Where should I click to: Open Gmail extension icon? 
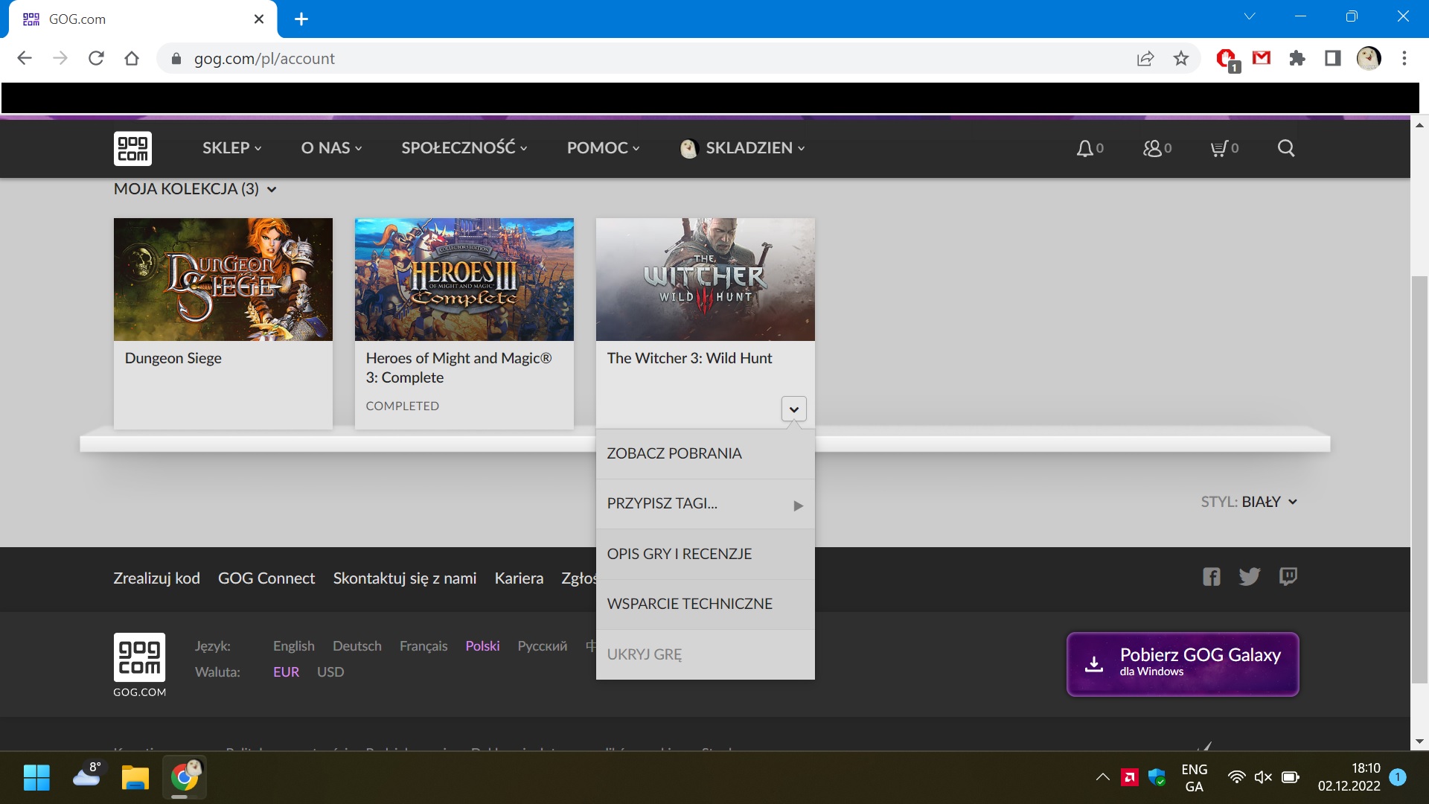tap(1262, 57)
